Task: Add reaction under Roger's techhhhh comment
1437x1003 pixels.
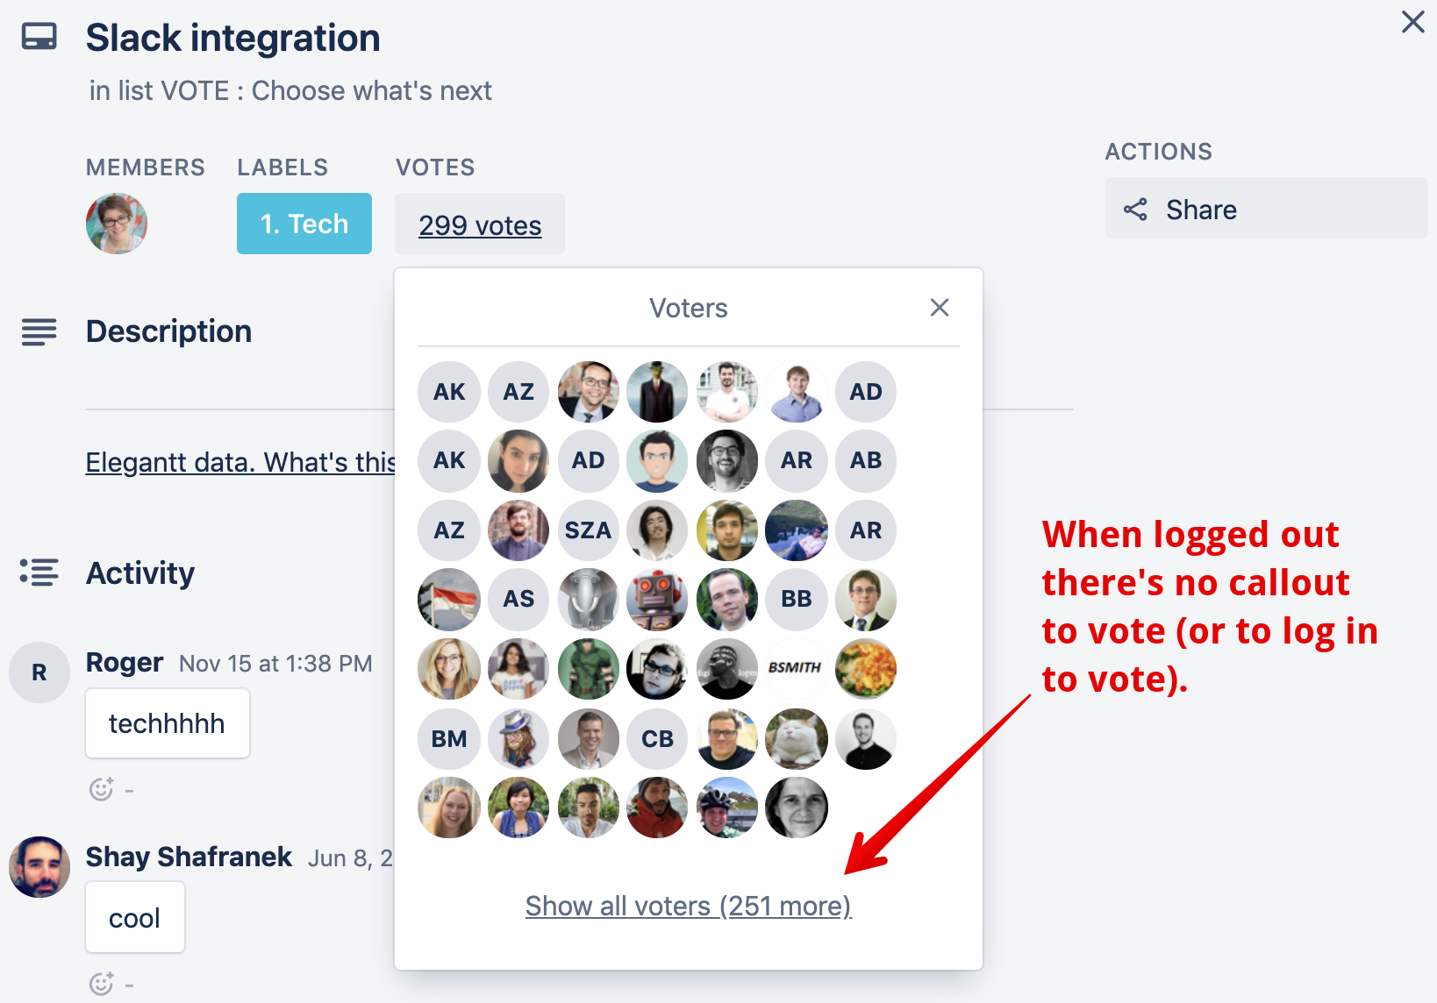Action: tap(102, 789)
